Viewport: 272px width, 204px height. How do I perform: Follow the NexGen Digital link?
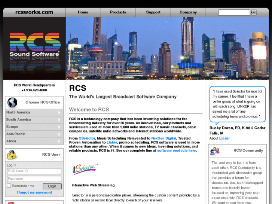click(x=163, y=138)
